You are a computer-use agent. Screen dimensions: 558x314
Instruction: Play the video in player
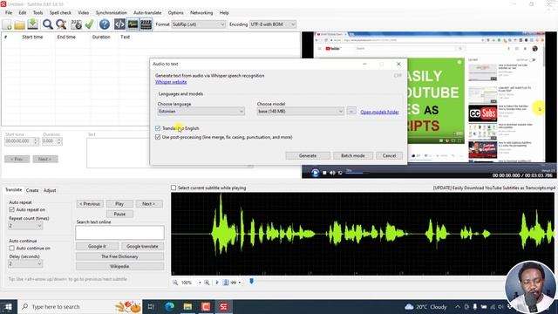point(315,173)
